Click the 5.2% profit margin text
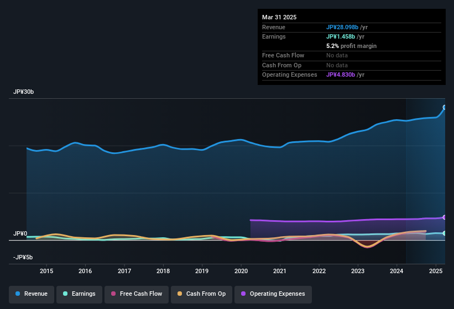Screen dimensions: 454x309 coord(351,46)
